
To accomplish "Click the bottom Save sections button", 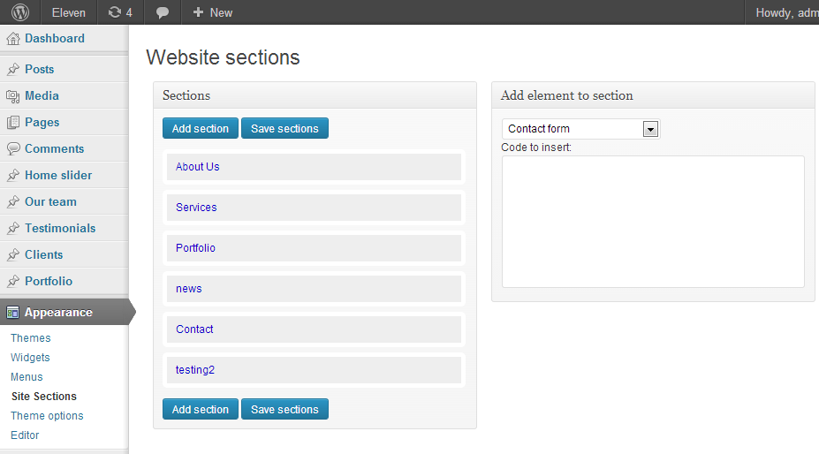I will pos(284,410).
